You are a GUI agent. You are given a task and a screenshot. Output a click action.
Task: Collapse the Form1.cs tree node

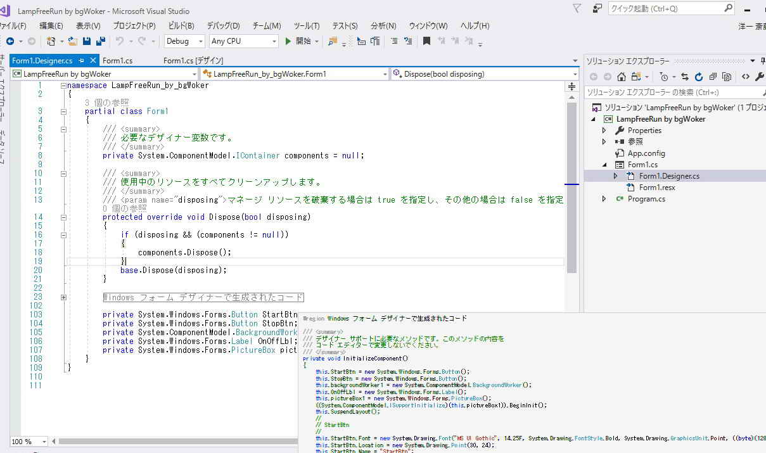point(604,165)
